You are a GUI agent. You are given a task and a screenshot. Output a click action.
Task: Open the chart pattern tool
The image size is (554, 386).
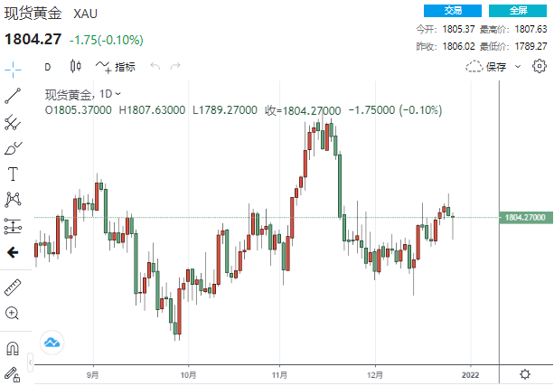coord(13,199)
